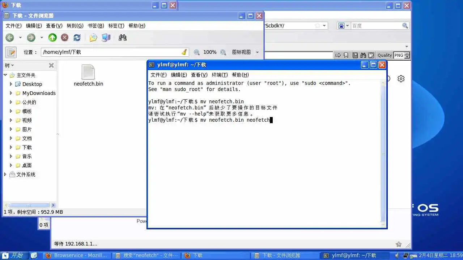Image resolution: width=463 pixels, height=260 pixels.
Task: Click the network tray icon on taskbar
Action: tap(406, 255)
